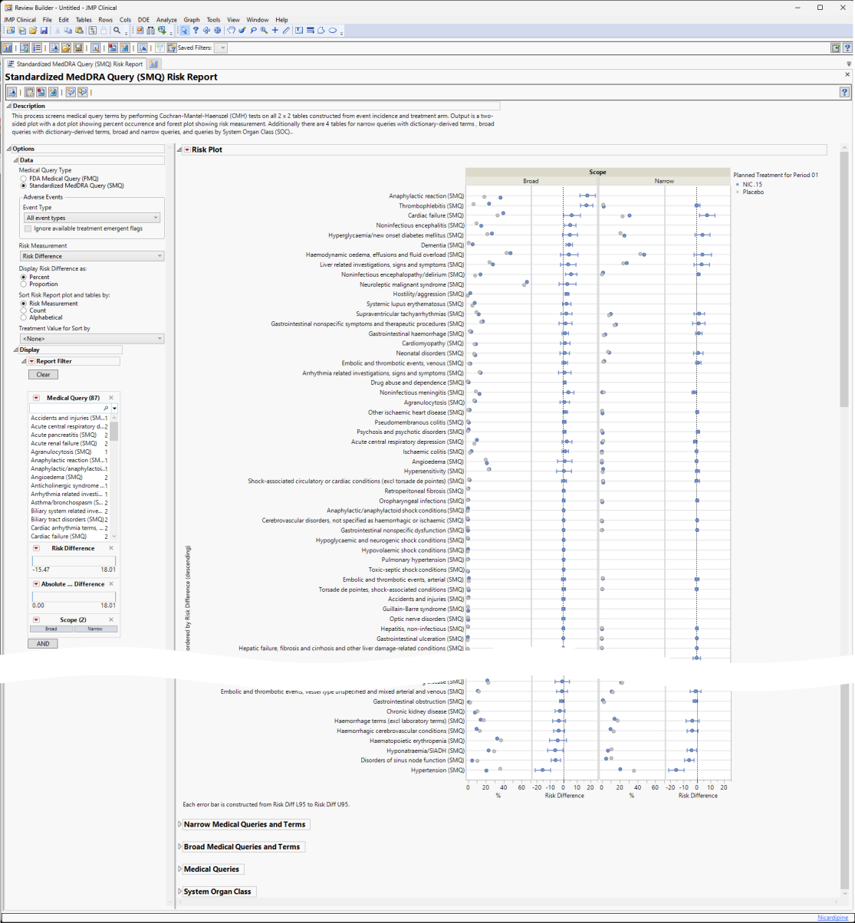Open the Risk Measurement dropdown
Screen dimensions: 855x923
point(91,256)
